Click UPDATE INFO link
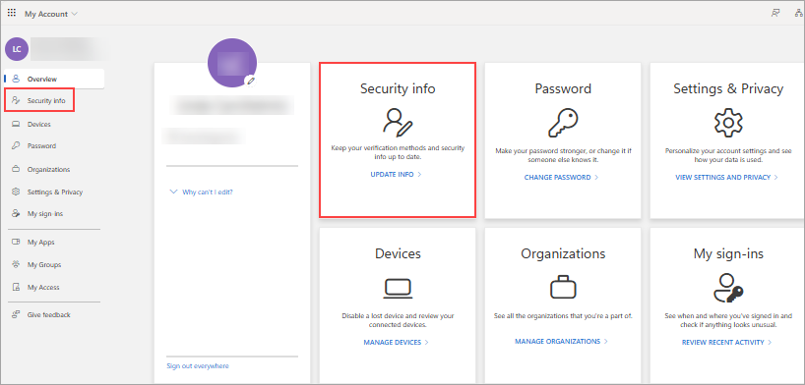 click(393, 175)
